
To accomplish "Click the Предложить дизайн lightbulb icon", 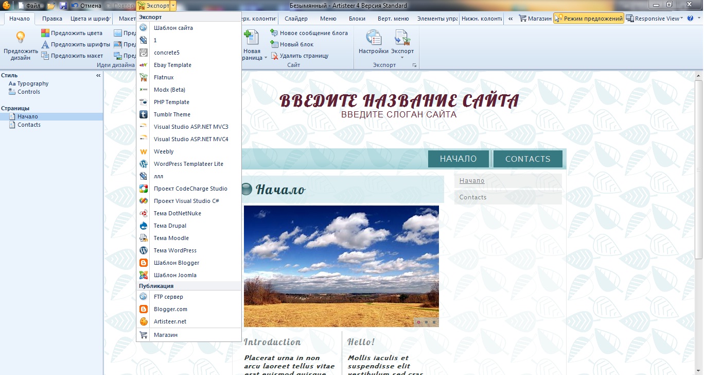I will (x=21, y=38).
